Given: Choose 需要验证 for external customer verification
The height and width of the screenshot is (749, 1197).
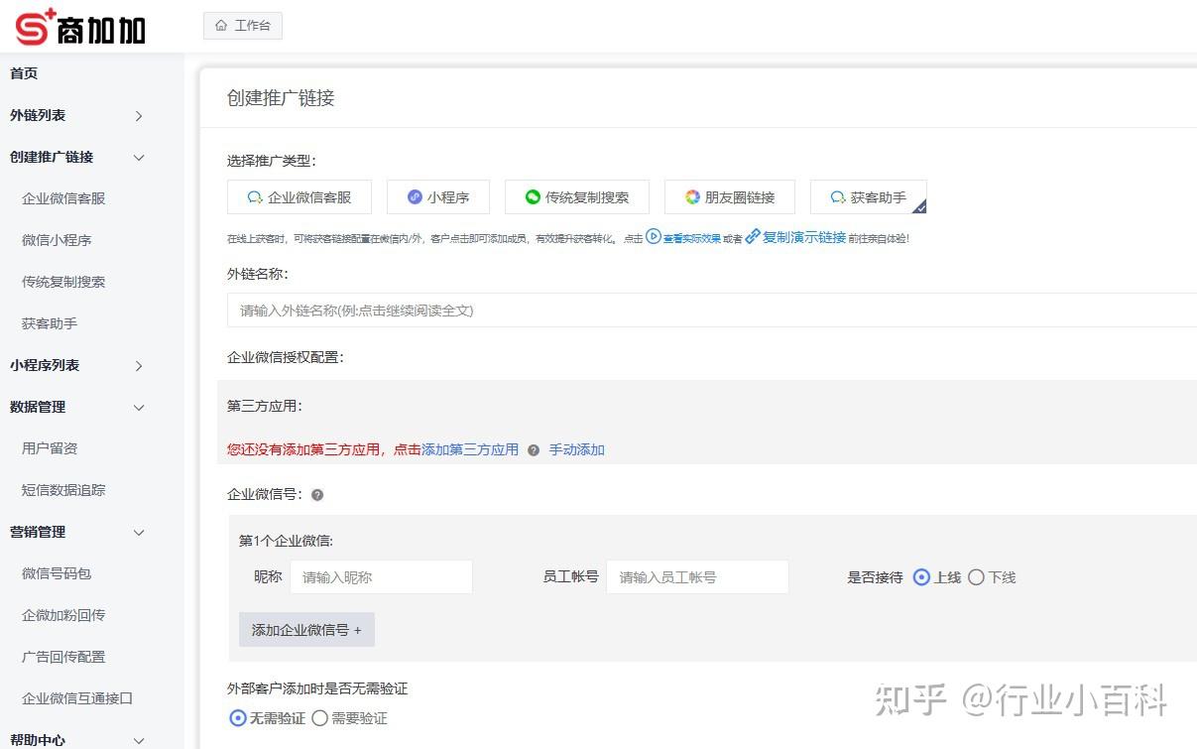Looking at the screenshot, I should pyautogui.click(x=319, y=717).
